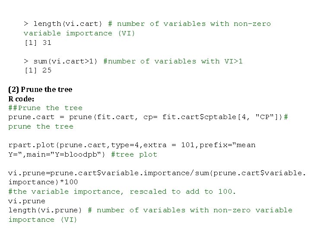Click the final "importance (VI)" line

pos(43,220)
